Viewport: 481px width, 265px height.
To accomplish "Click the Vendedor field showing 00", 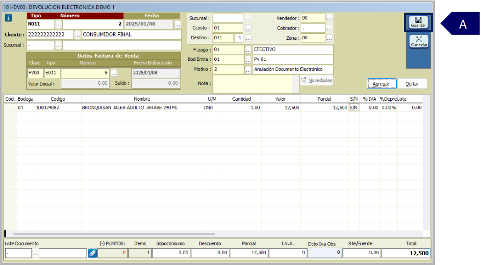I will click(x=313, y=18).
